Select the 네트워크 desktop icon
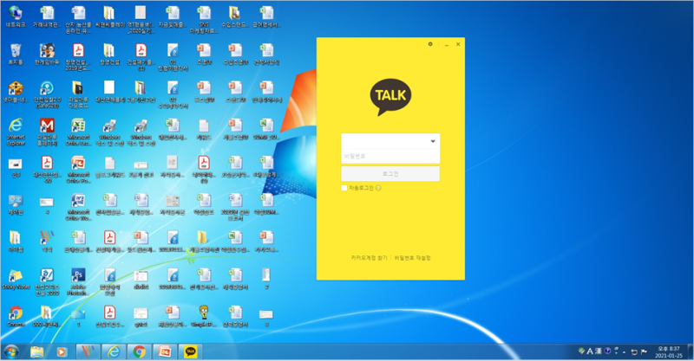 coord(16,17)
